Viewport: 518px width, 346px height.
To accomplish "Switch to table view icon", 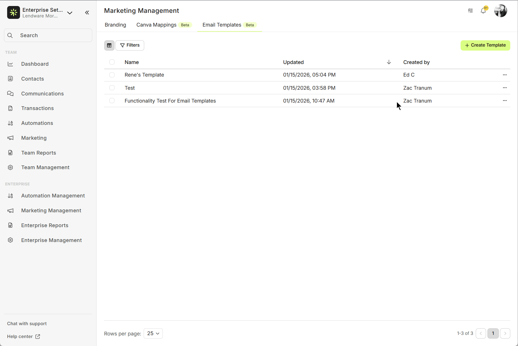I will (x=109, y=45).
